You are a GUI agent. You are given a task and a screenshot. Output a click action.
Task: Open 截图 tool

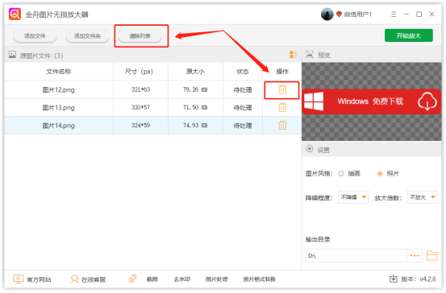pos(152,279)
